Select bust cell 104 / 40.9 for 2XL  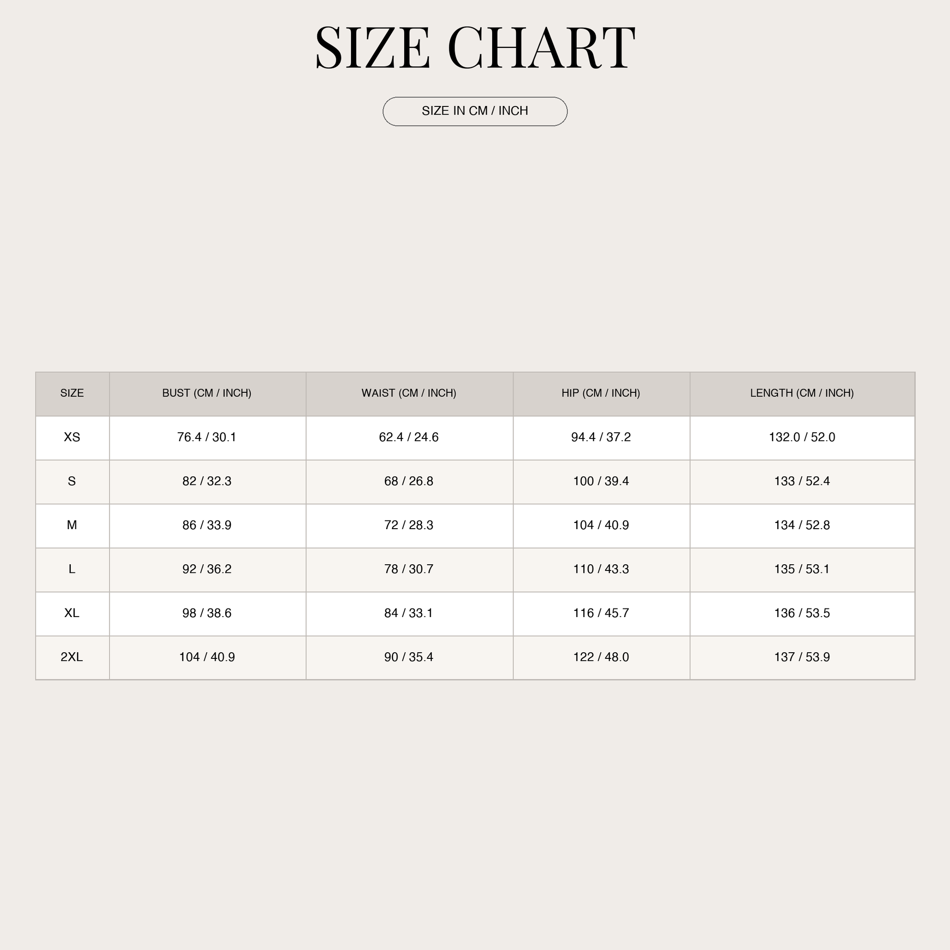(x=208, y=658)
